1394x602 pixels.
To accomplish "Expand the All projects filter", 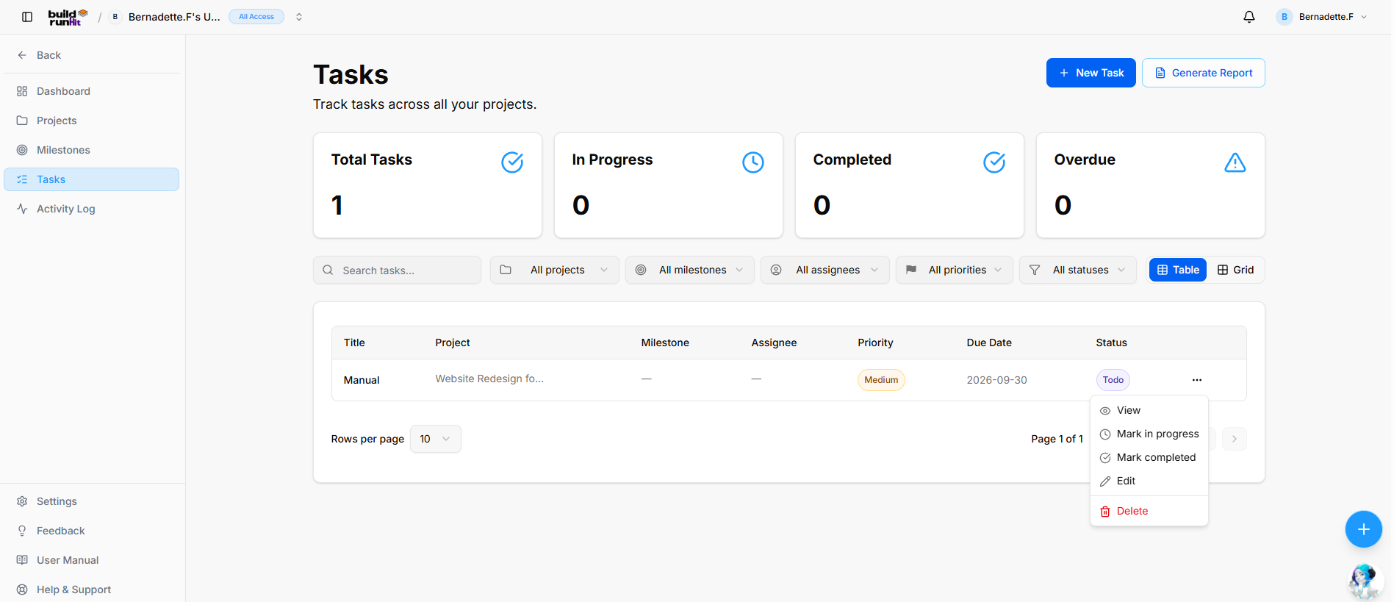I will [555, 270].
